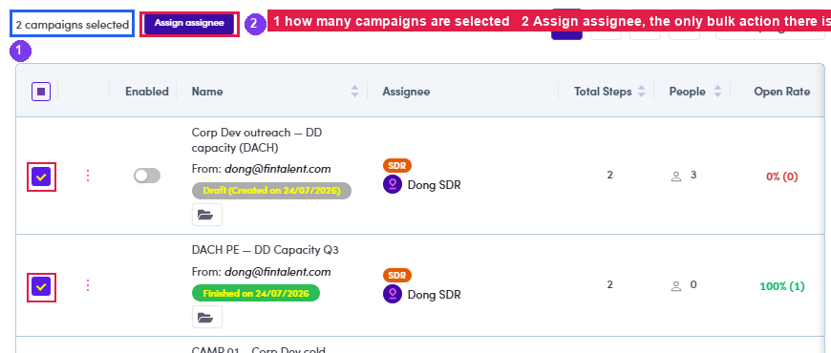Enable the Corp Dev outreach campaign toggle

click(x=147, y=176)
